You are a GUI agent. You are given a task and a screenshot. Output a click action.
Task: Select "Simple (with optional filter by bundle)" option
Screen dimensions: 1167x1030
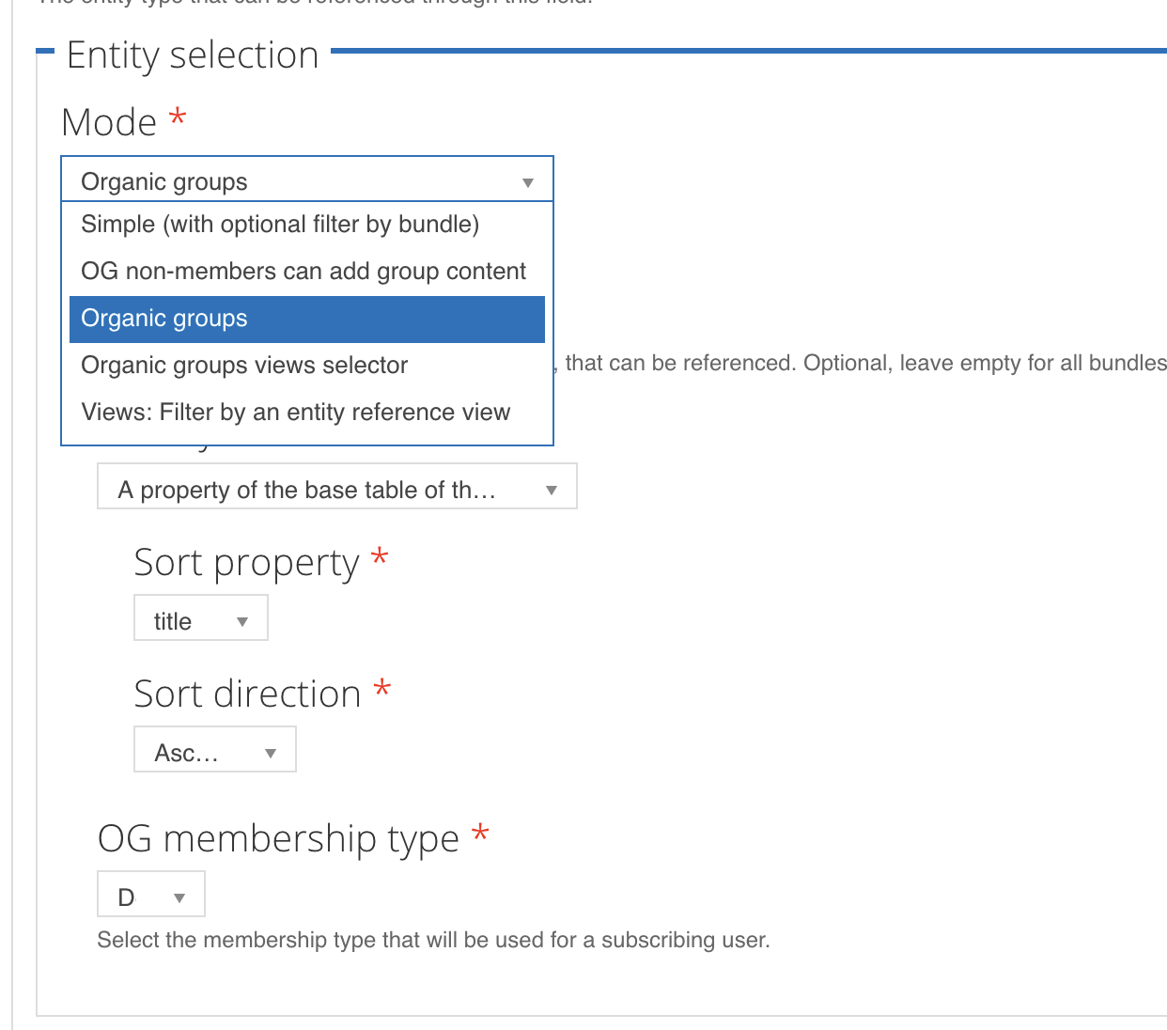pos(280,225)
